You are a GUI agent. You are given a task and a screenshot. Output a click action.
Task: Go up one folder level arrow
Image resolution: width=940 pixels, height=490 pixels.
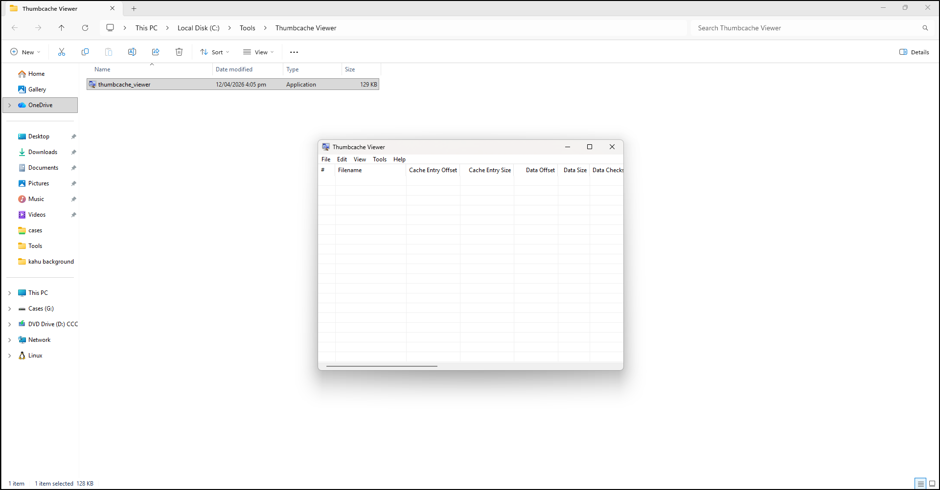(x=62, y=28)
